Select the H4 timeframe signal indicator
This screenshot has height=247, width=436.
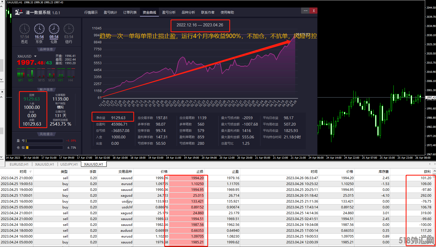pyautogui.click(x=71, y=75)
